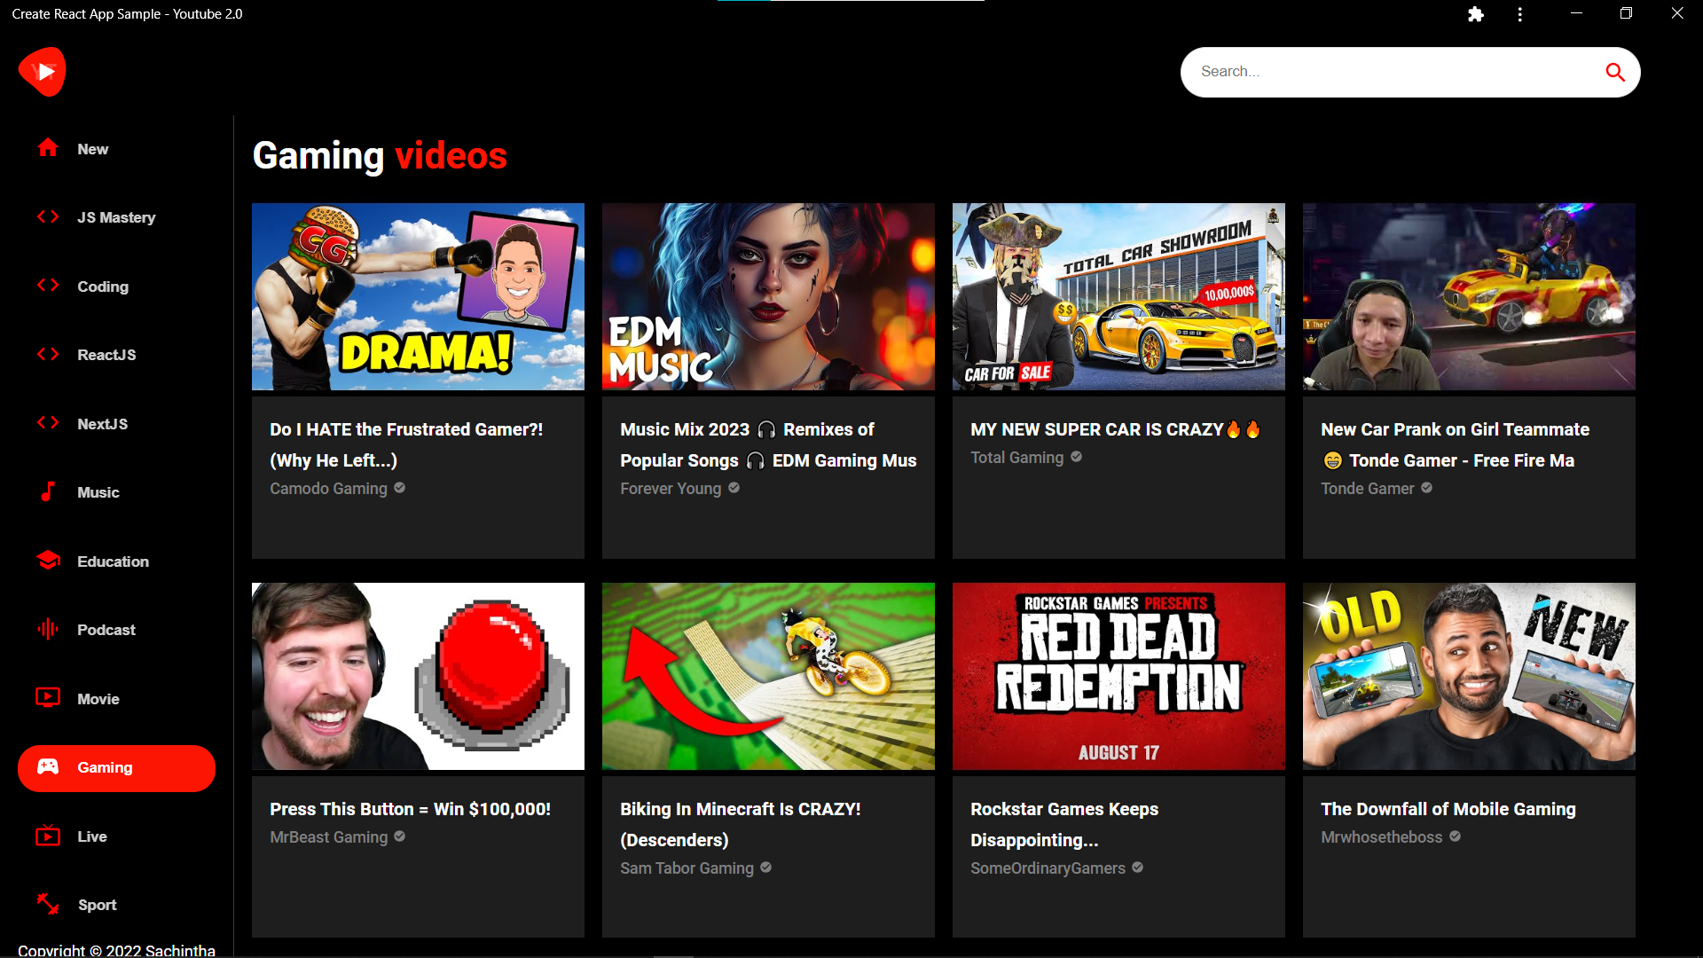Click the browser extensions puzzle icon
The image size is (1703, 958).
pos(1475,13)
